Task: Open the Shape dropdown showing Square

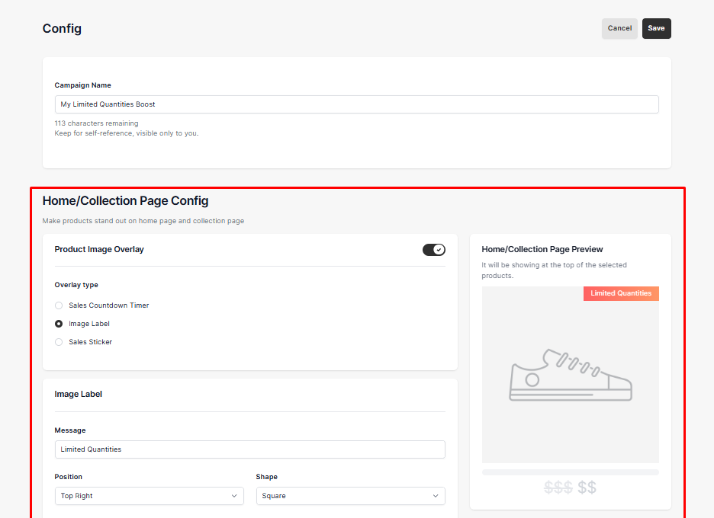Action: [x=351, y=496]
